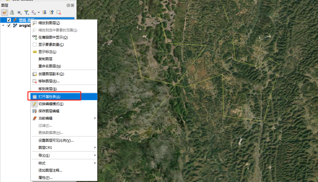This screenshot has height=182, width=318.
Task: Choose 缩放到图层(Z) from context menu
Action: 64,23
